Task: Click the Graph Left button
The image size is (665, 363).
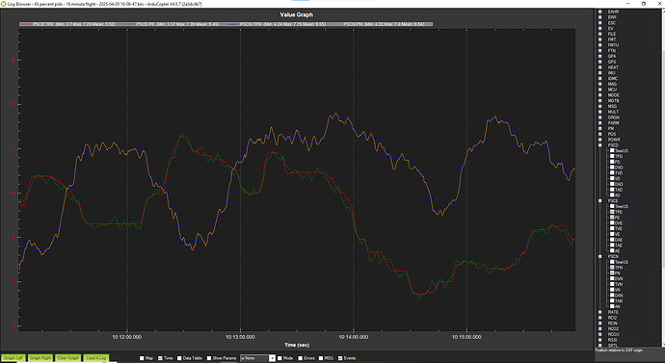Action: click(13, 358)
